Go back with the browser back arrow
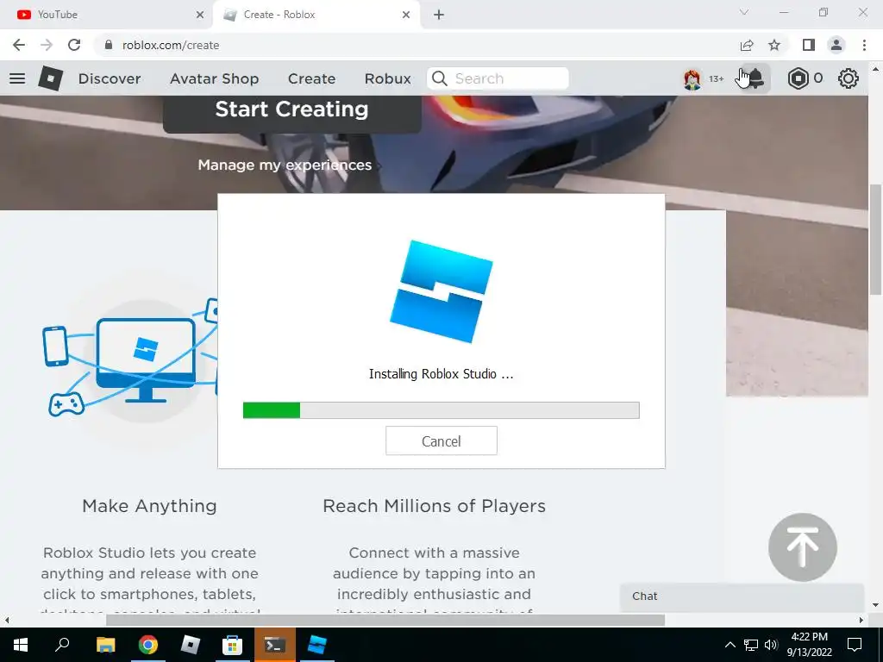This screenshot has width=883, height=662. [19, 45]
